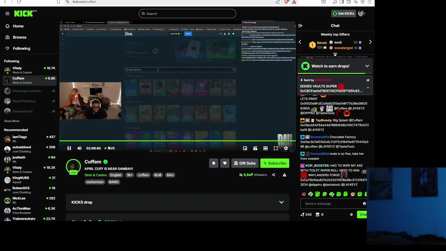Subscribe to Cuffem
446x251 pixels.
[x=275, y=163]
